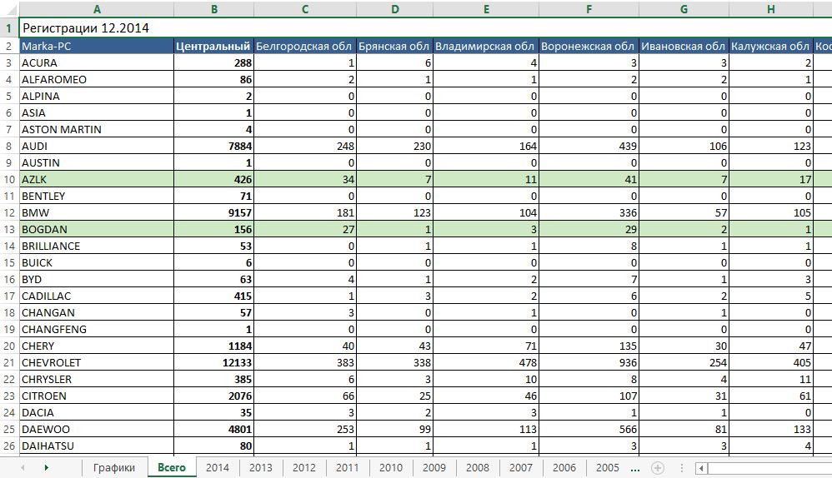This screenshot has height=478, width=832.
Task: Select column C header
Action: [305, 9]
